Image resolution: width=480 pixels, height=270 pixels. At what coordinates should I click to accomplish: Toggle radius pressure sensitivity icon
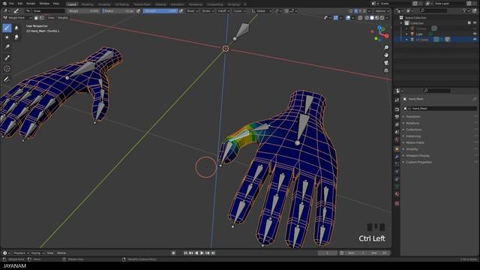pyautogui.click(x=138, y=11)
